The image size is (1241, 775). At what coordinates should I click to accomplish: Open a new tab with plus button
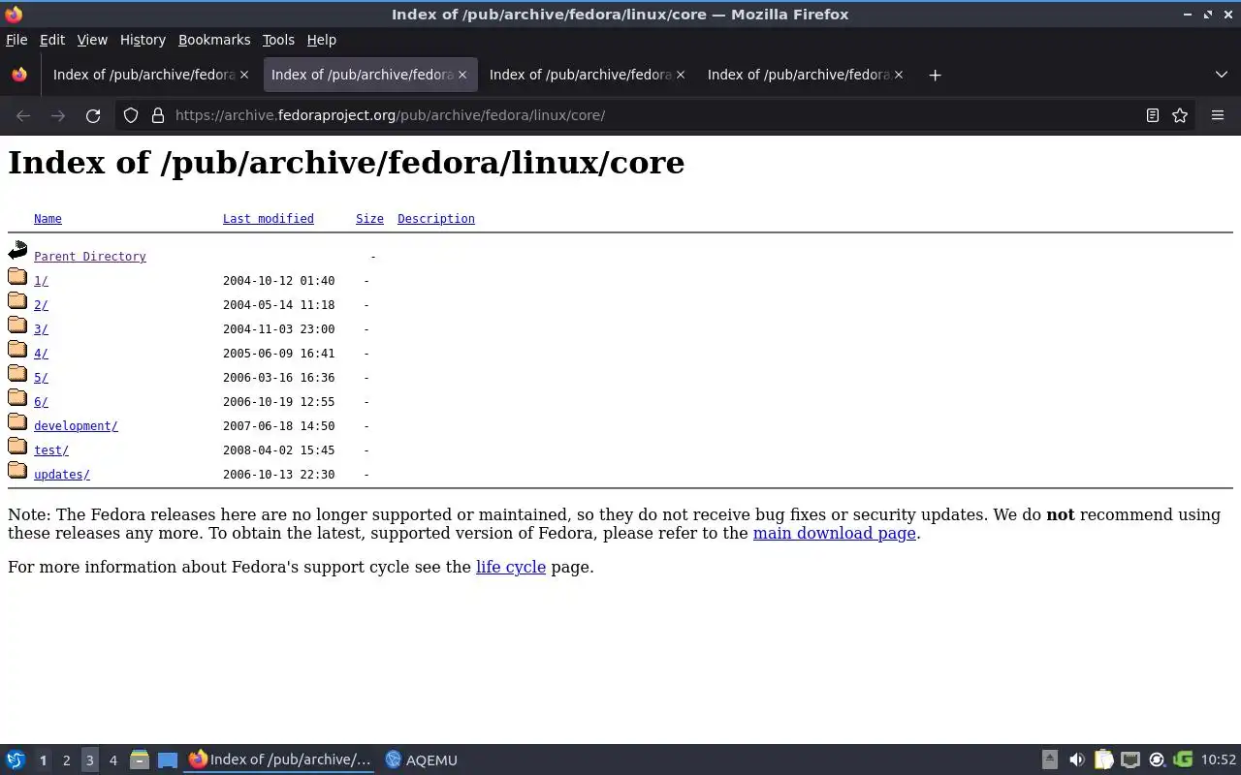(935, 75)
